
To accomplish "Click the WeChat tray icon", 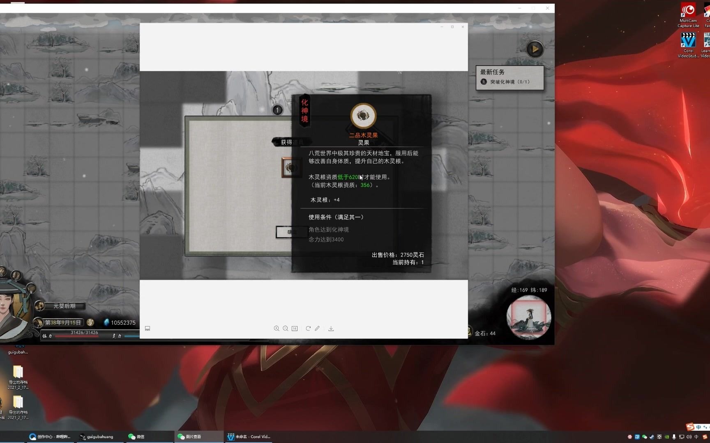I will (644, 437).
